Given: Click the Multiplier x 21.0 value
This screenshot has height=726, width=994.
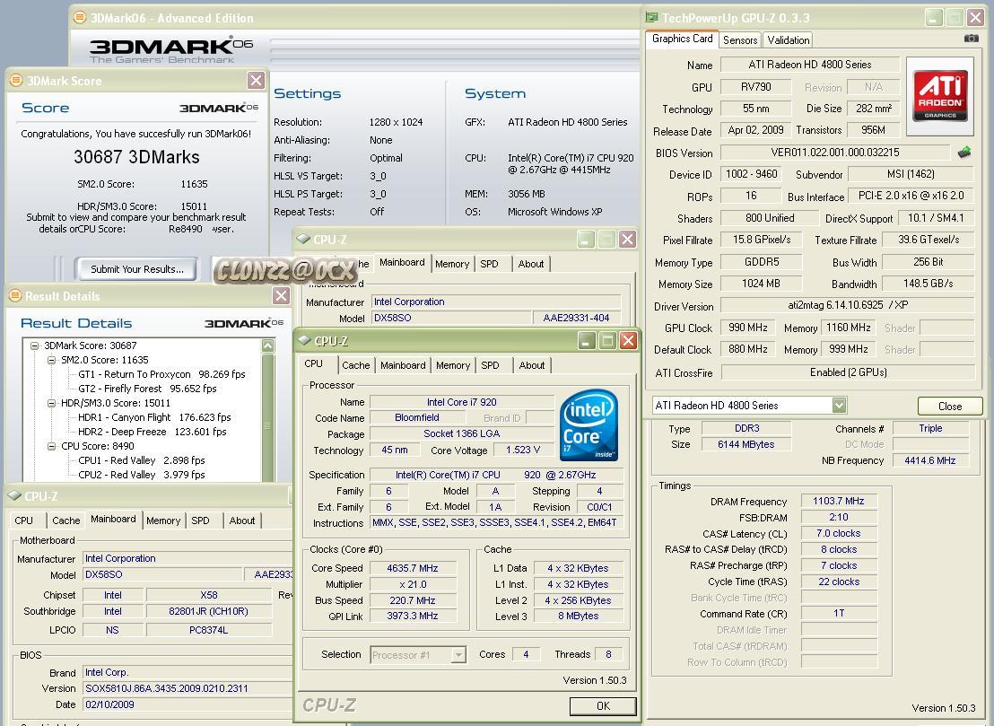Looking at the screenshot, I should pyautogui.click(x=413, y=584).
